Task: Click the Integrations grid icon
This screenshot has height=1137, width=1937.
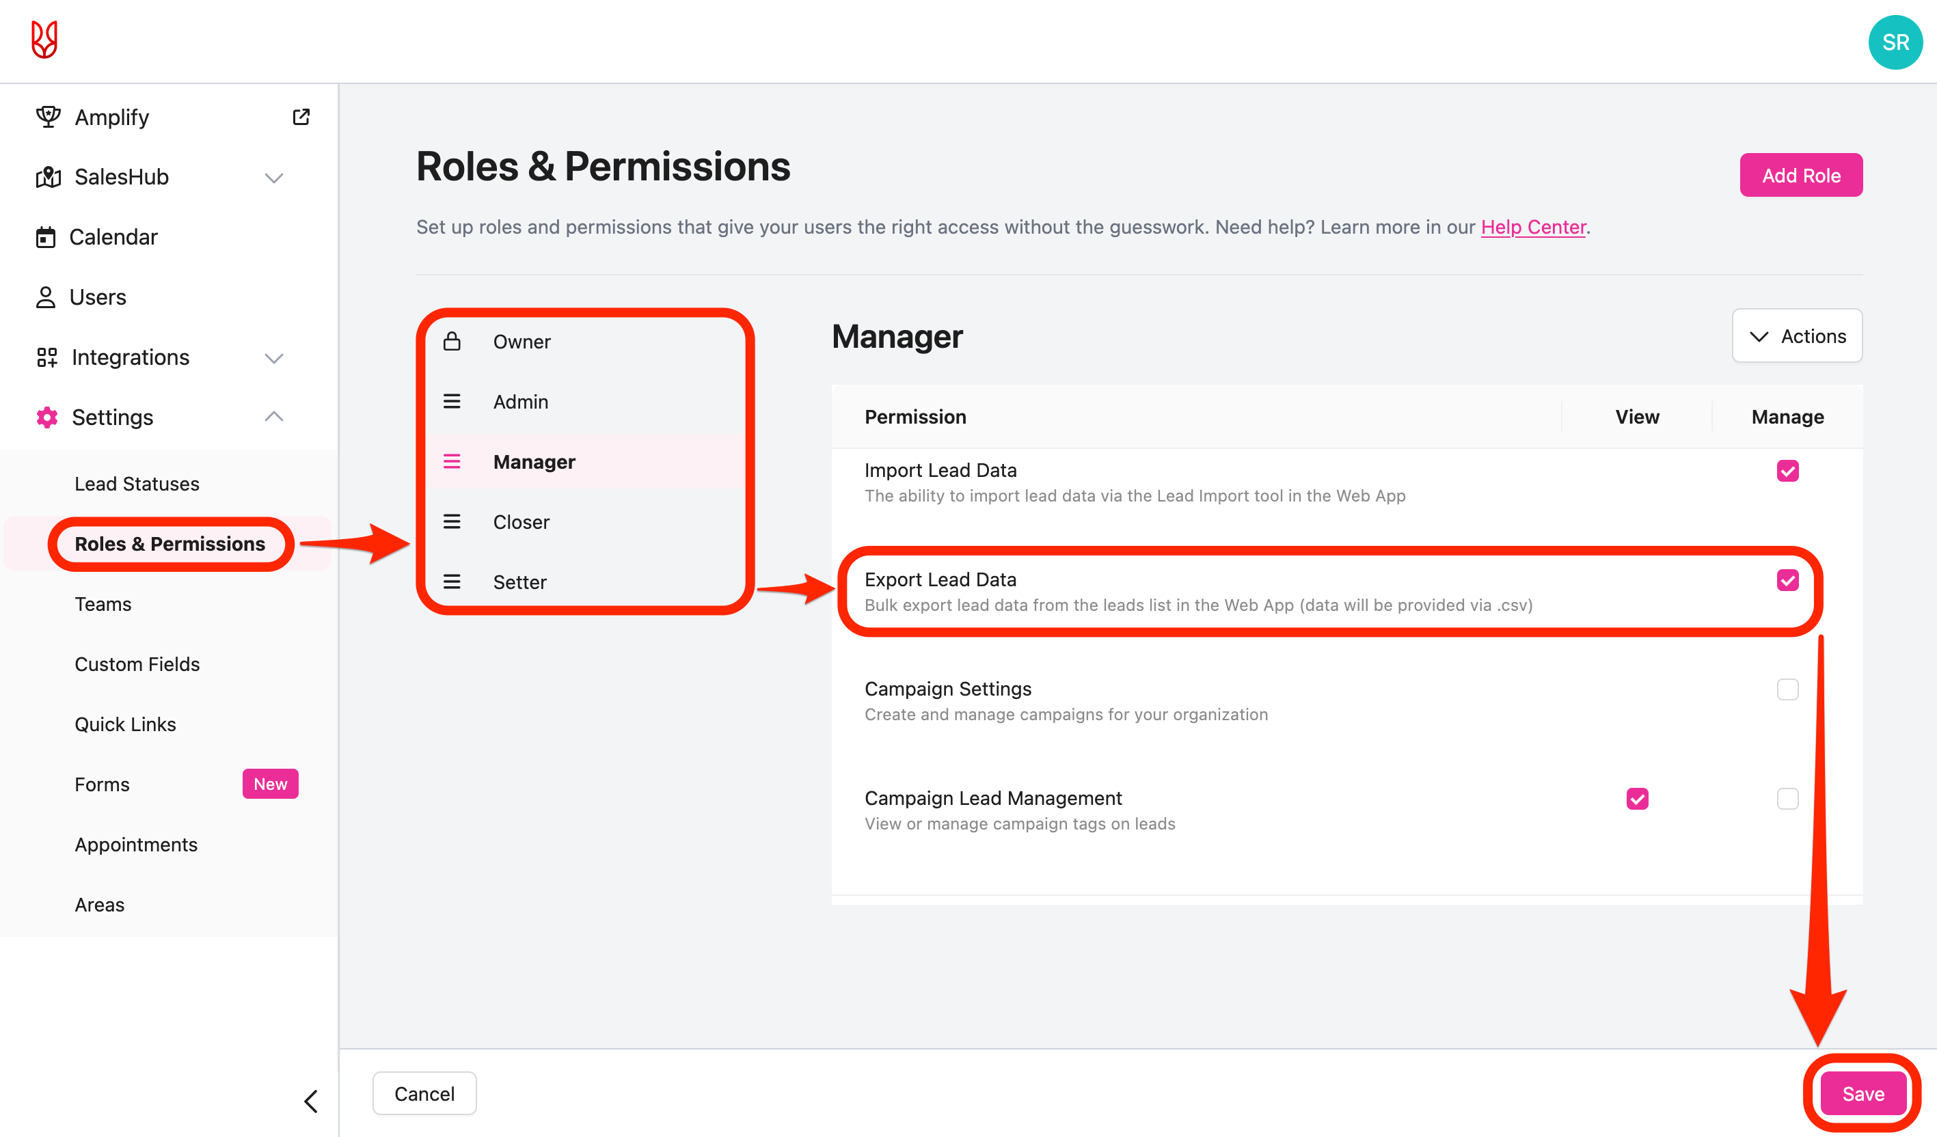Action: (47, 357)
